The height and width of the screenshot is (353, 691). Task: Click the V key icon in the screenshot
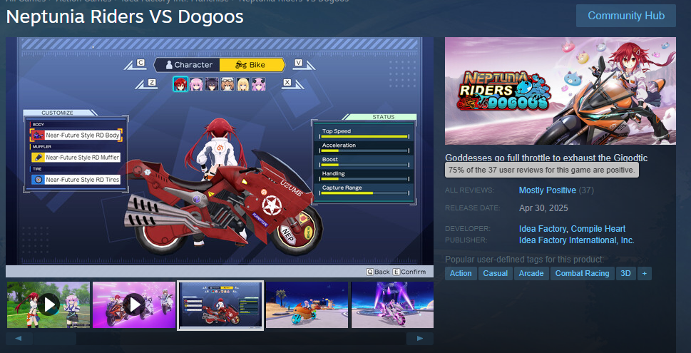(x=298, y=63)
